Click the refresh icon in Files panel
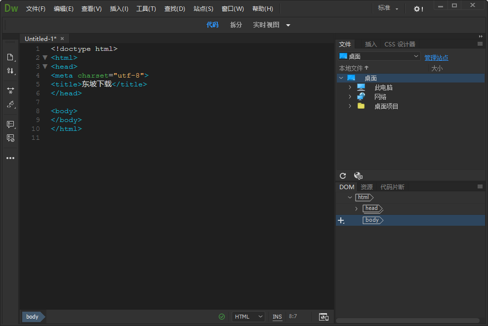 343,176
